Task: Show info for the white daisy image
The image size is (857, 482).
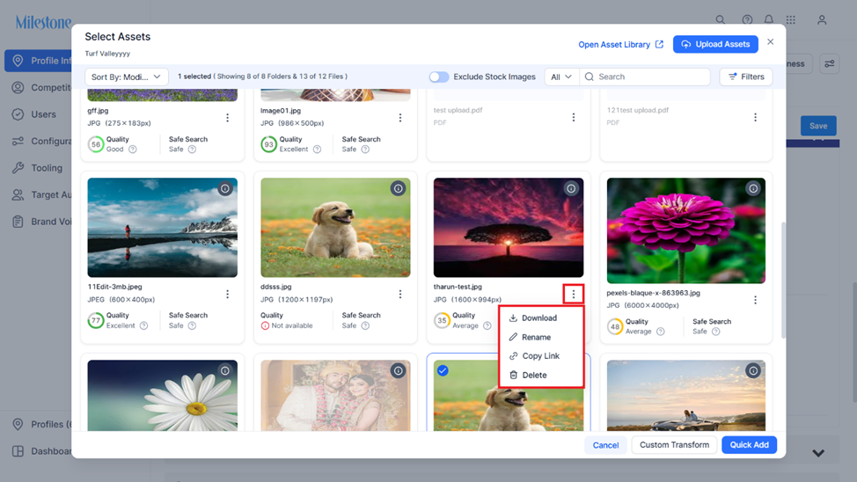Action: [x=224, y=370]
